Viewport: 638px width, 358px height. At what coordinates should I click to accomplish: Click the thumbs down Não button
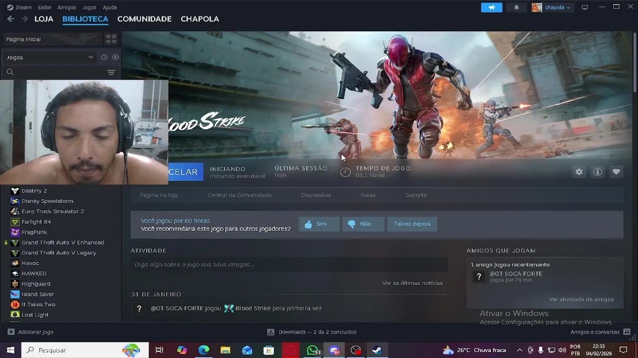coord(363,224)
